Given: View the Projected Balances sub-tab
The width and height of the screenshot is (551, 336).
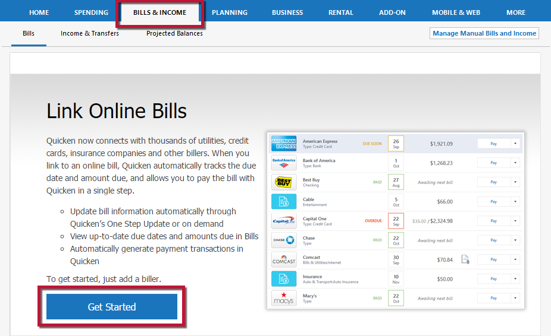Looking at the screenshot, I should pyautogui.click(x=175, y=33).
